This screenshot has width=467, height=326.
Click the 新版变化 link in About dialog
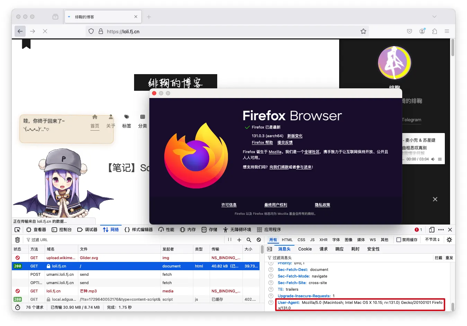tap(294, 136)
